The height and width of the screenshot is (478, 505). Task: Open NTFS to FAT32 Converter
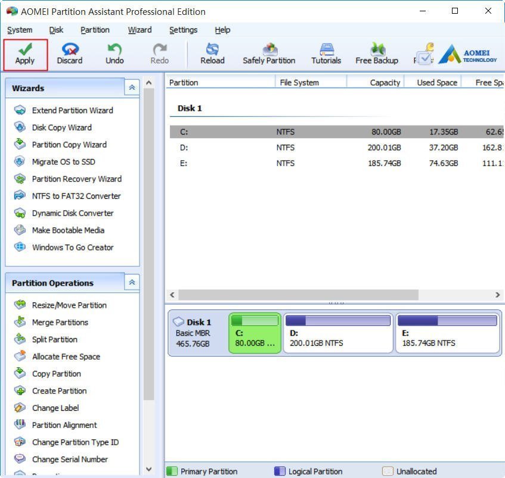(x=67, y=196)
